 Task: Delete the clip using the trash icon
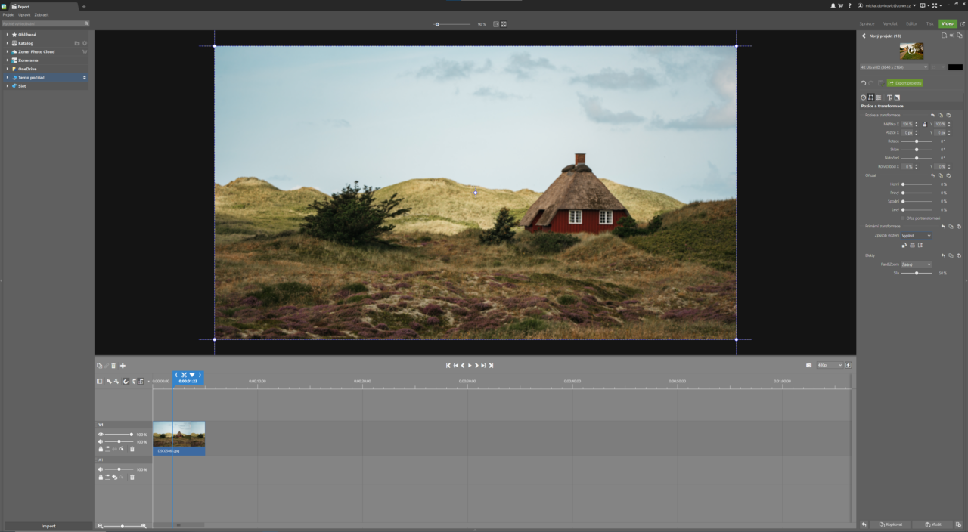(113, 366)
